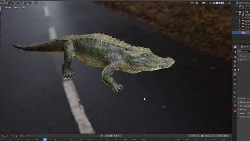Select wireframe viewport shading
The image size is (250, 141).
[214, 3]
